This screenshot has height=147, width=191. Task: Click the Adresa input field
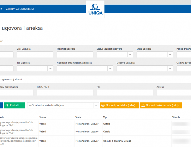coord(174,93)
